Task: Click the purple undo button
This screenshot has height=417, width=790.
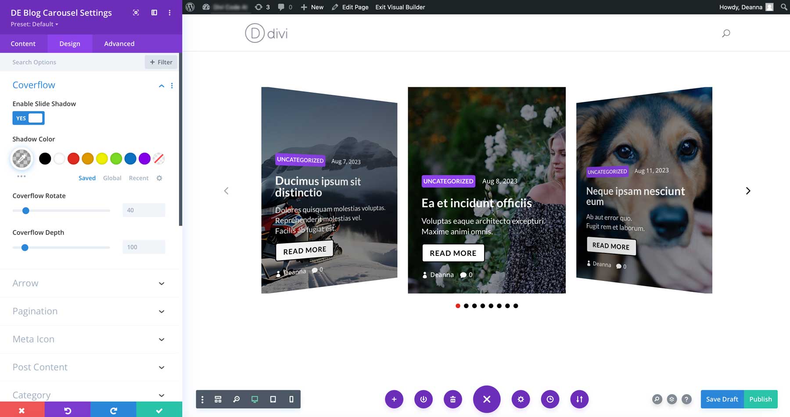Action: [68, 410]
